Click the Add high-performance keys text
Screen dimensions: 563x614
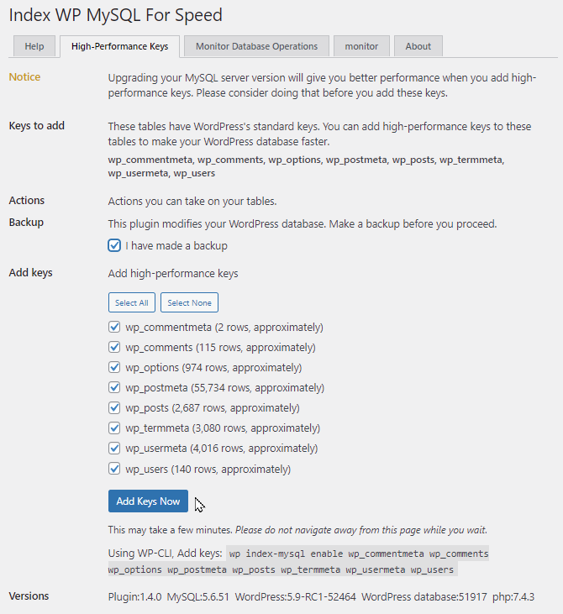point(173,273)
